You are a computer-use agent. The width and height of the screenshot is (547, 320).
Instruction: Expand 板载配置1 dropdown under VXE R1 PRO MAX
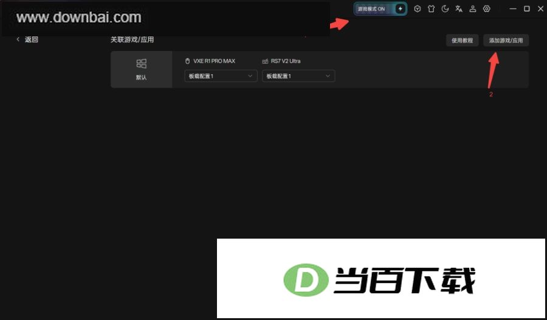coord(221,76)
